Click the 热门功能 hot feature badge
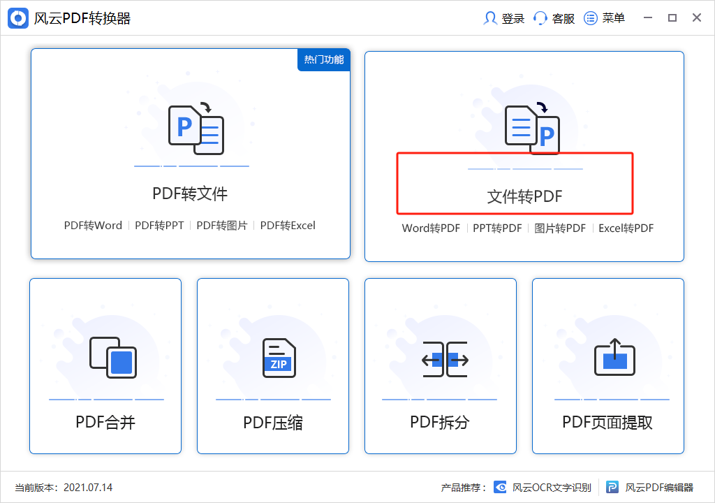The width and height of the screenshot is (715, 503). [323, 60]
